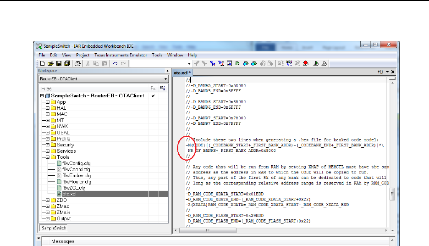Collapse the Tools folder node
The width and height of the screenshot is (429, 246).
pos(48,157)
